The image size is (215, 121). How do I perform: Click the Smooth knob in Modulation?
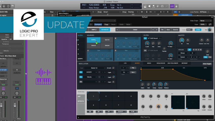(x=113, y=68)
